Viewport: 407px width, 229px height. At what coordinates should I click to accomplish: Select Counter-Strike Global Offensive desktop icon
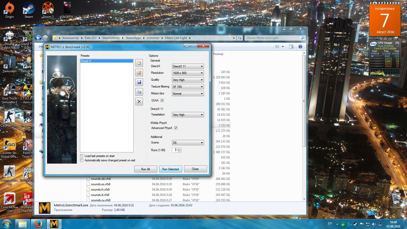click(10, 148)
